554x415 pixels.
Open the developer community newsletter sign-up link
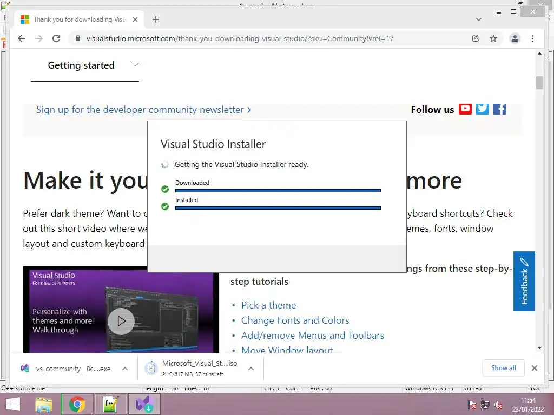click(144, 110)
